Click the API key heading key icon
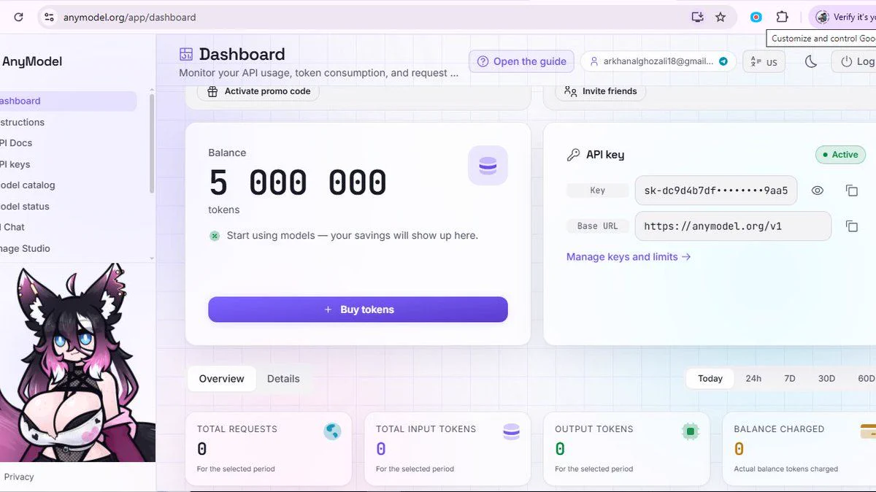876x492 pixels. [x=573, y=155]
